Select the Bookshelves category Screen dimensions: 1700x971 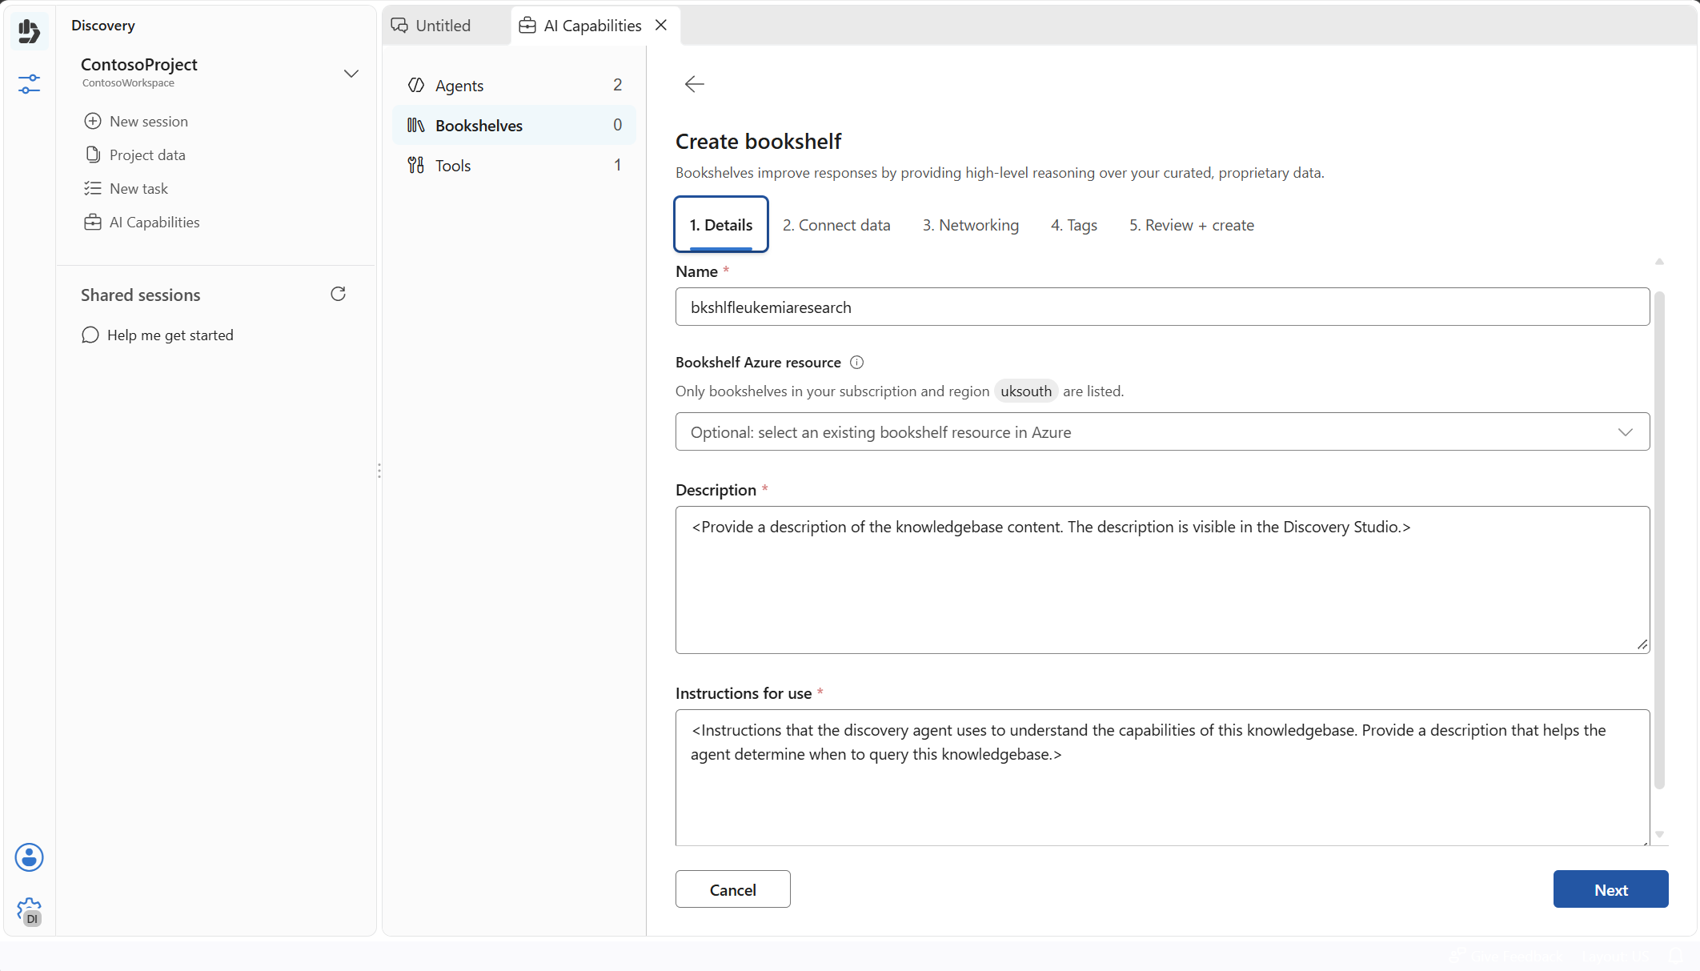[514, 125]
